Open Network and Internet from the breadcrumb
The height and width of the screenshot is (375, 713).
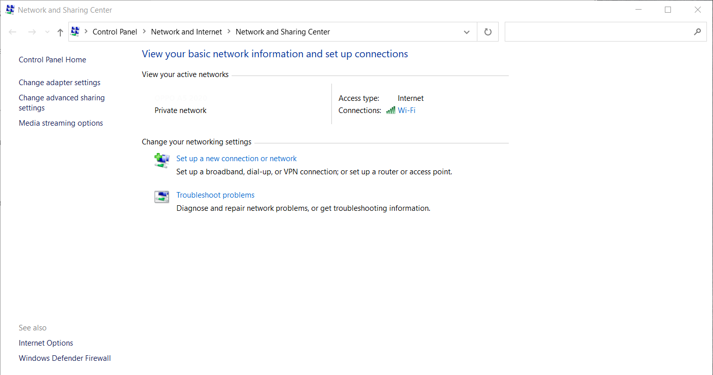click(186, 31)
